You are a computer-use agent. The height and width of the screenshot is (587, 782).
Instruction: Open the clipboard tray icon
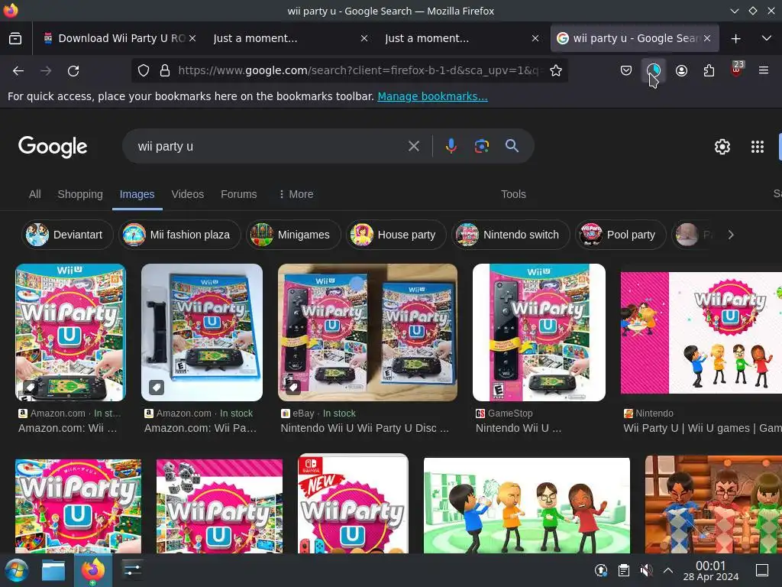tap(623, 570)
